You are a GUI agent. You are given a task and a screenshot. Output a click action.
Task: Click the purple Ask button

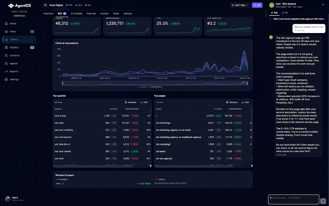coord(257,5)
